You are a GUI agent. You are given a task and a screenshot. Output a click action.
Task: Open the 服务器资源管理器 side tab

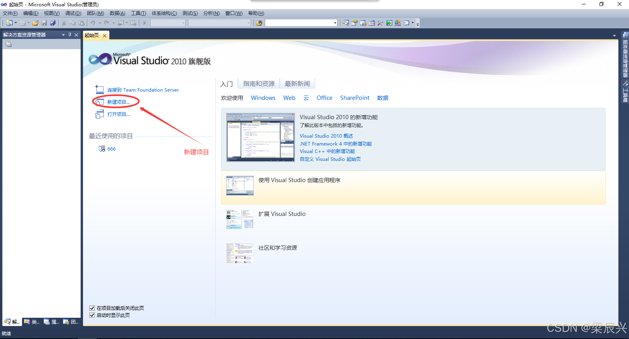click(625, 55)
